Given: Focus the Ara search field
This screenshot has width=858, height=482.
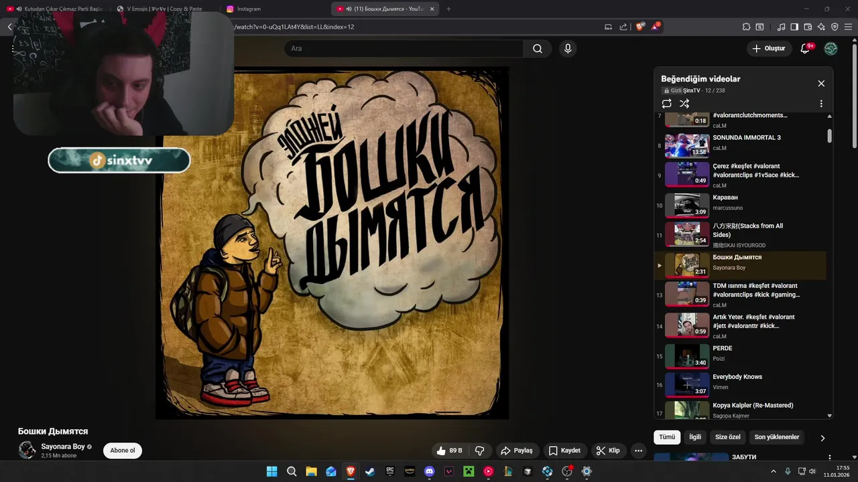Looking at the screenshot, I should pos(404,49).
